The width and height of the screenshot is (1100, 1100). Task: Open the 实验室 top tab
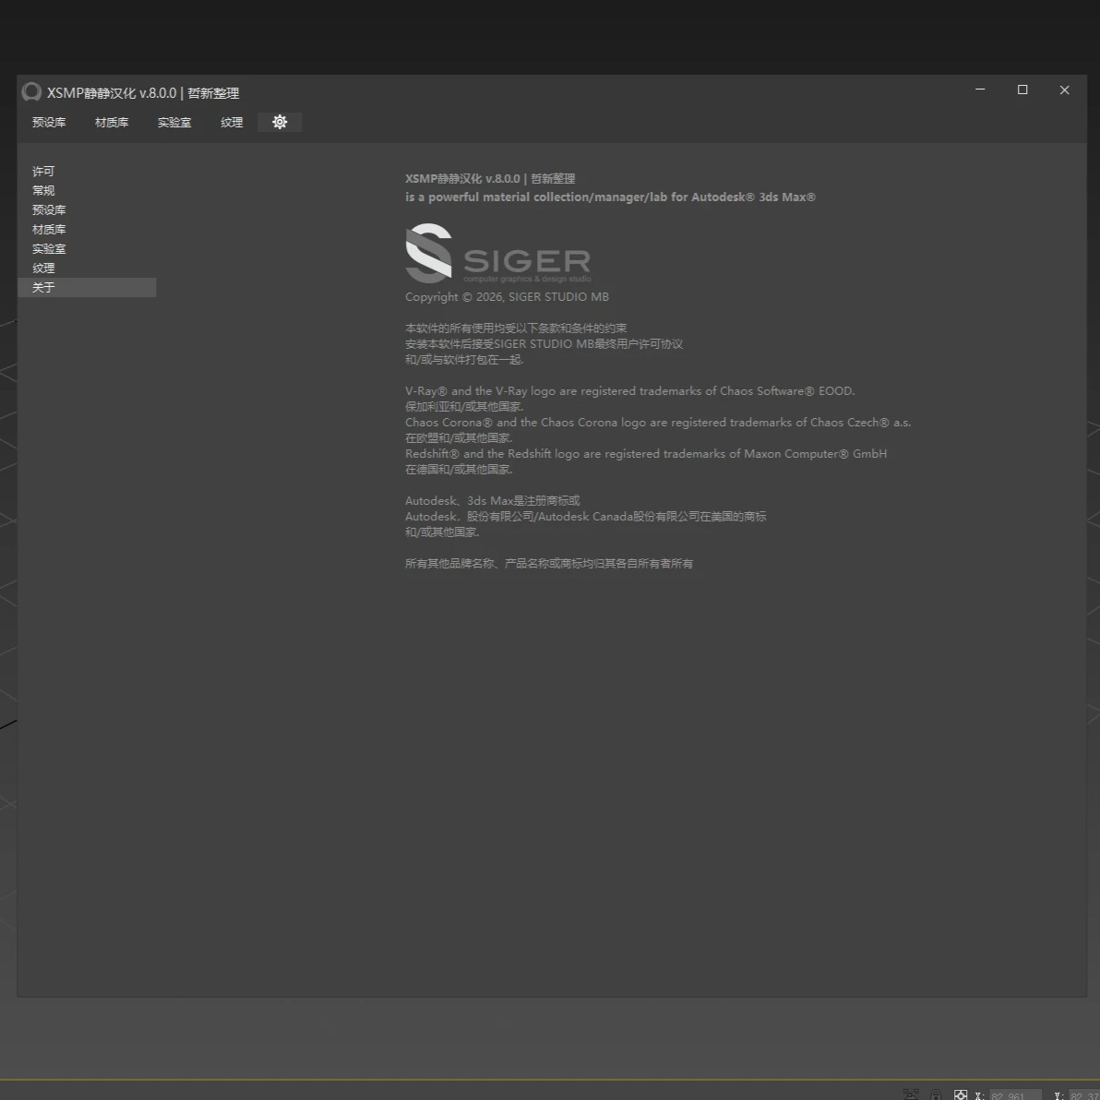click(174, 122)
